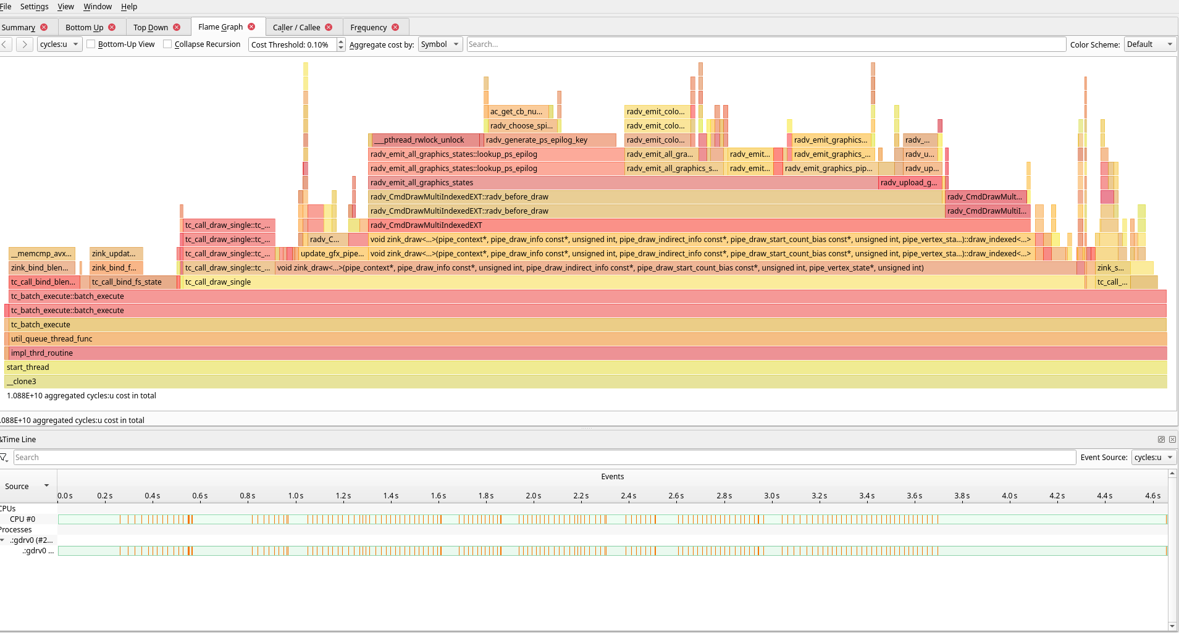The image size is (1179, 633).
Task: Open the Window menu
Action: [x=98, y=7]
